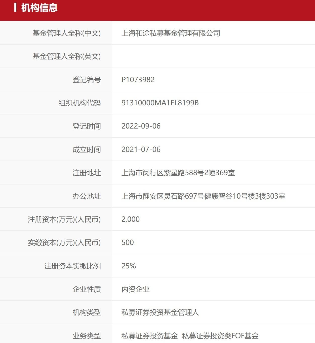Click the label 实缴资本(万元)(人民币)
The width and height of the screenshot is (315, 343).
[64, 243]
